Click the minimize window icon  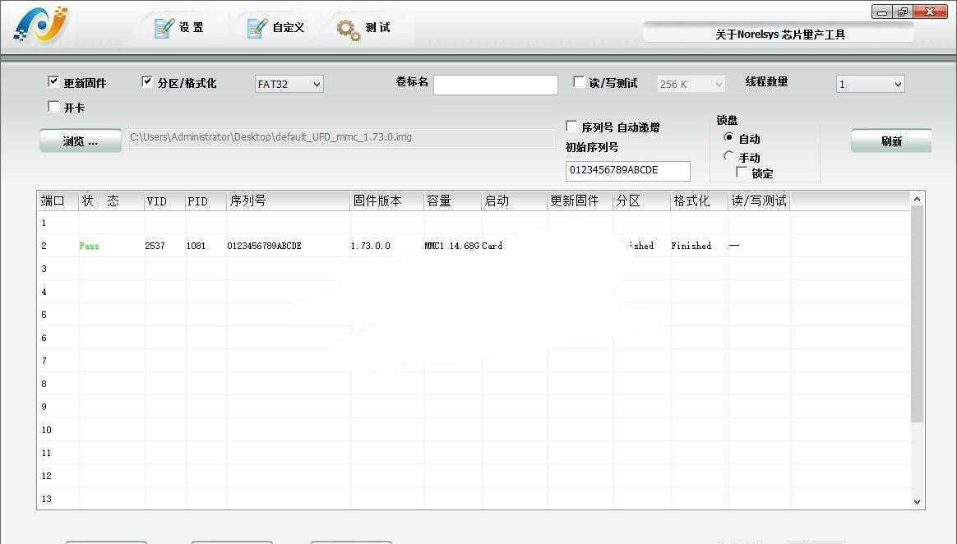click(x=882, y=12)
